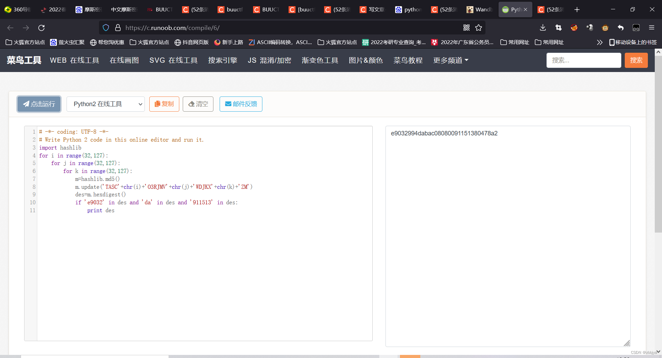The image size is (662, 358).
Task: Open the JS 混淆/加密 menu item
Action: coord(269,60)
